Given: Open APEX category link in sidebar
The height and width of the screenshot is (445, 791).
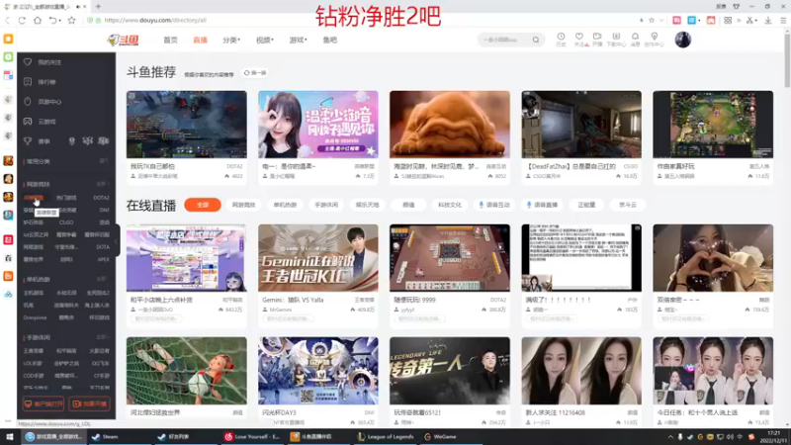Looking at the screenshot, I should tap(104, 259).
